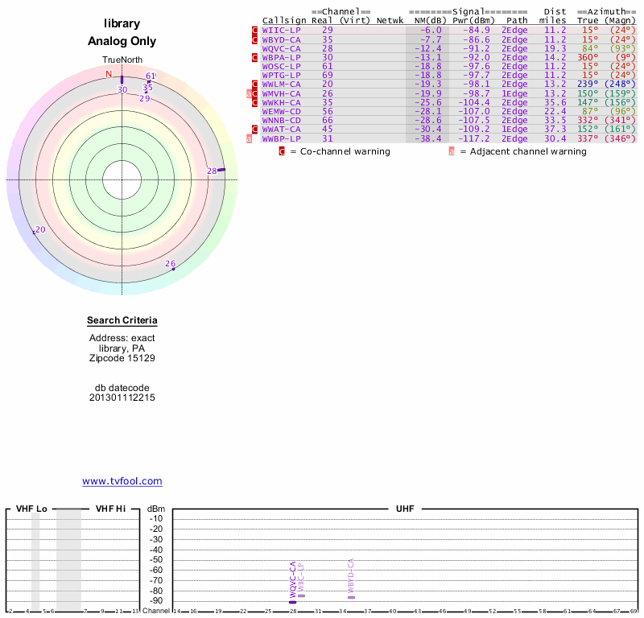The height and width of the screenshot is (618, 644).
Task: Click the WQVC-CA bar in the UHF spectrum chart
Action: click(293, 601)
